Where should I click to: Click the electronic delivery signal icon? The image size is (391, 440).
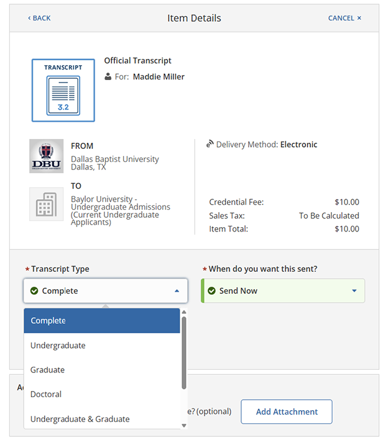209,145
